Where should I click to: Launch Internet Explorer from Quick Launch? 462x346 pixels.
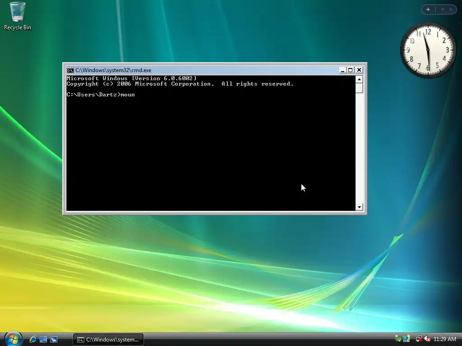point(33,339)
